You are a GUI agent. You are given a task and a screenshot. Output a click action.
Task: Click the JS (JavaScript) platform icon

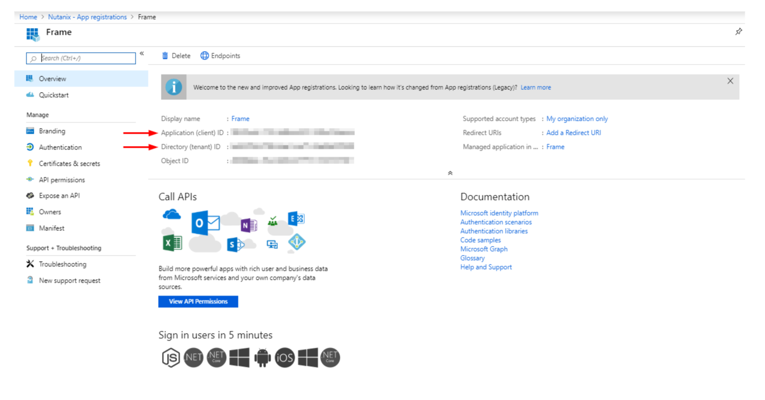(170, 357)
